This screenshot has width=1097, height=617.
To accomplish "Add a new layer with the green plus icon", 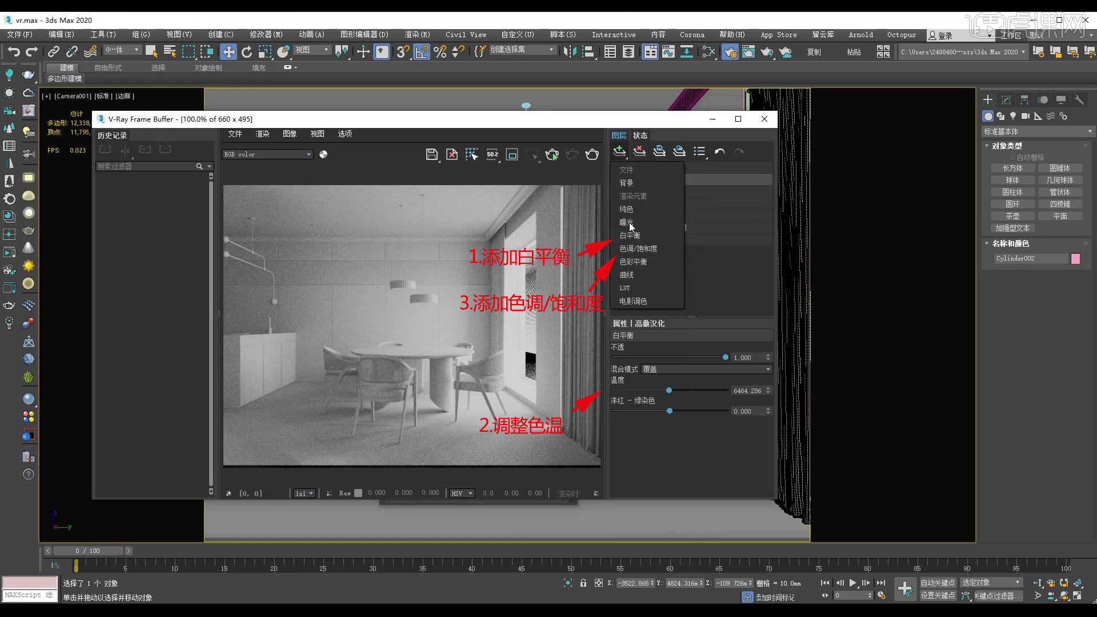I will click(x=619, y=151).
